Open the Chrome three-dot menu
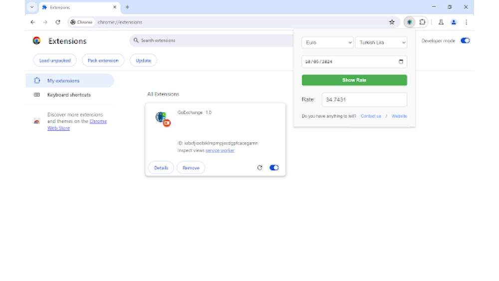This screenshot has width=499, height=281. click(466, 22)
